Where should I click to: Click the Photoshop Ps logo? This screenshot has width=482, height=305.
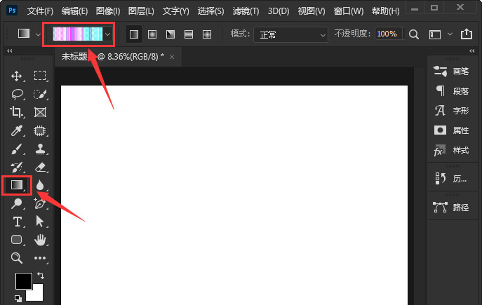coord(12,11)
